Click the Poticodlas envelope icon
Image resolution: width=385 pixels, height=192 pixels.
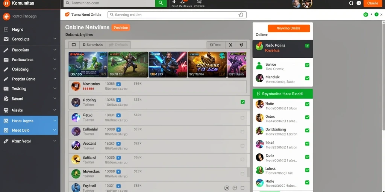point(6,60)
